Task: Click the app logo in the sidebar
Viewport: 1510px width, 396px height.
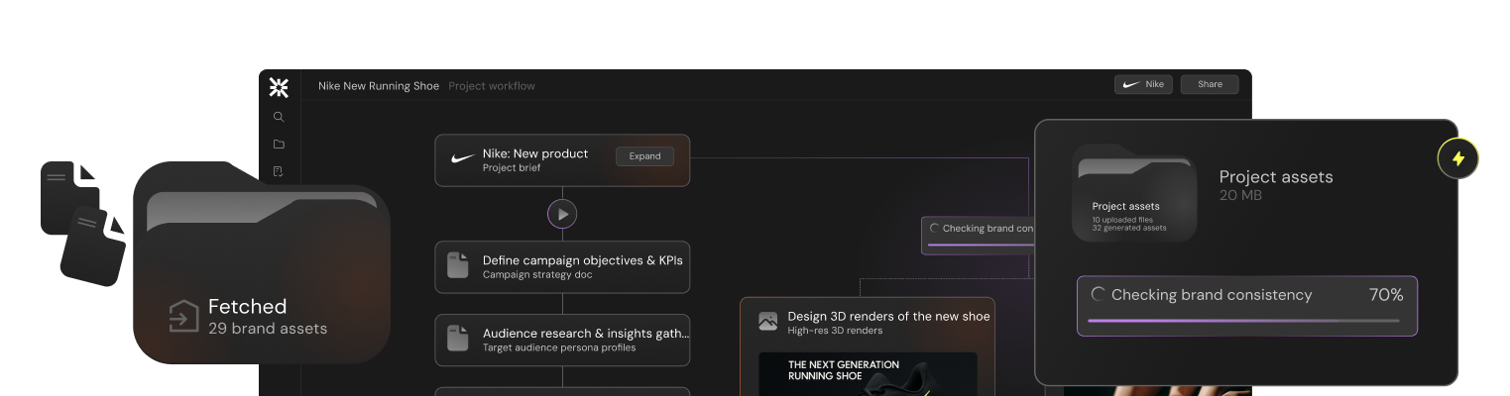Action: [x=279, y=87]
